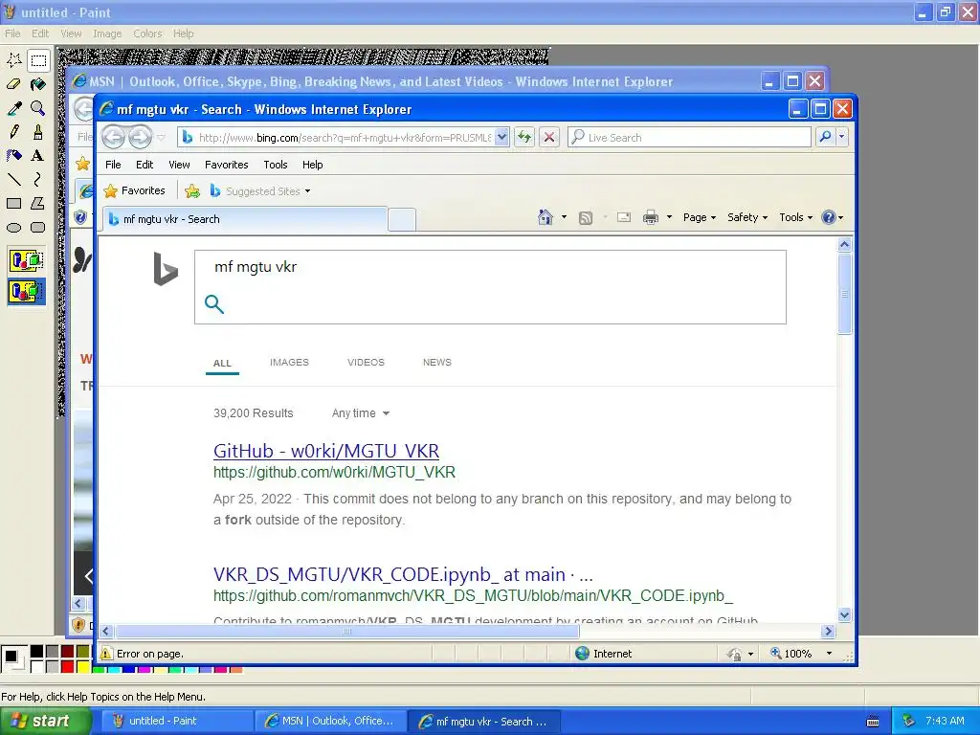The height and width of the screenshot is (735, 980).
Task: Open the Colors menu in Paint
Action: (x=147, y=33)
